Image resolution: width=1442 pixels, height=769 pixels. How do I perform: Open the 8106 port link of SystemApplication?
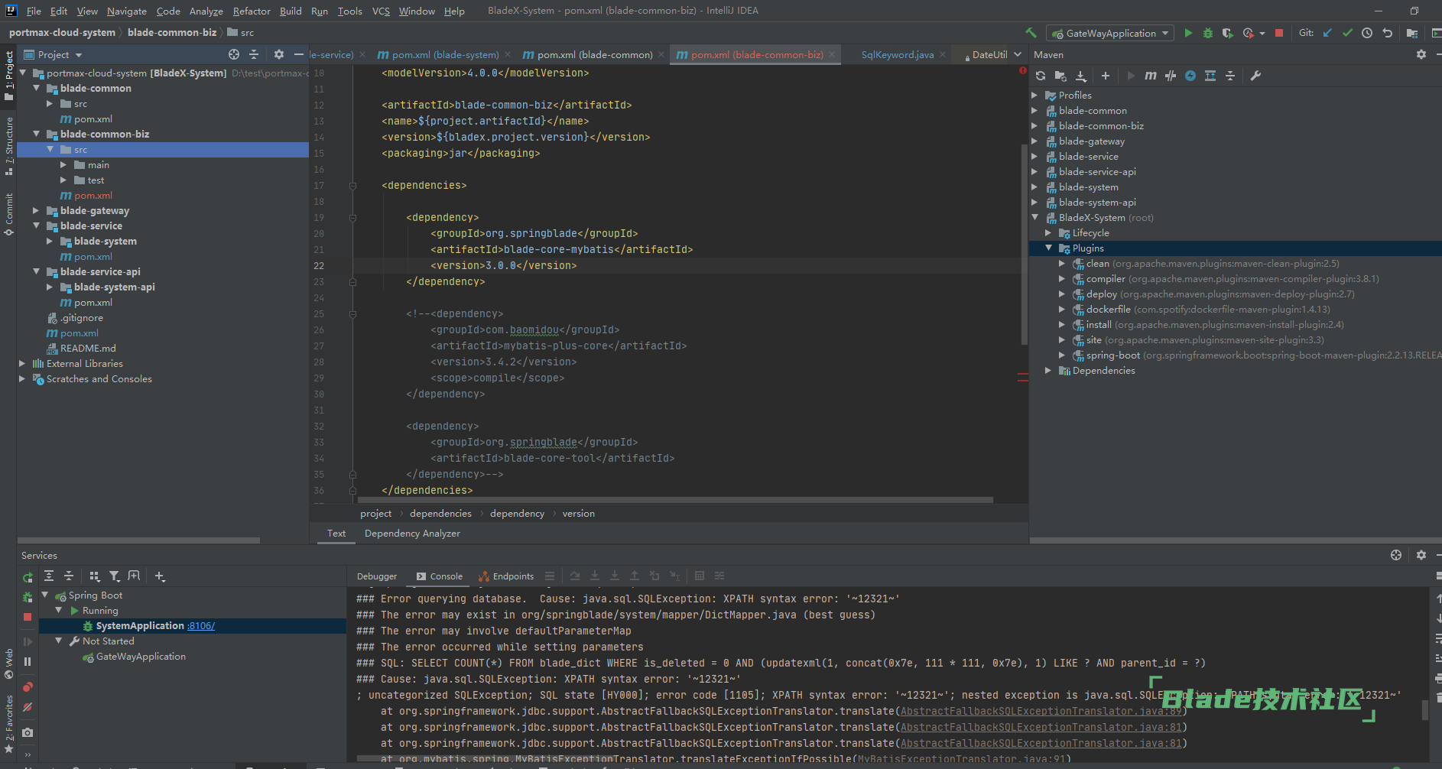201,625
